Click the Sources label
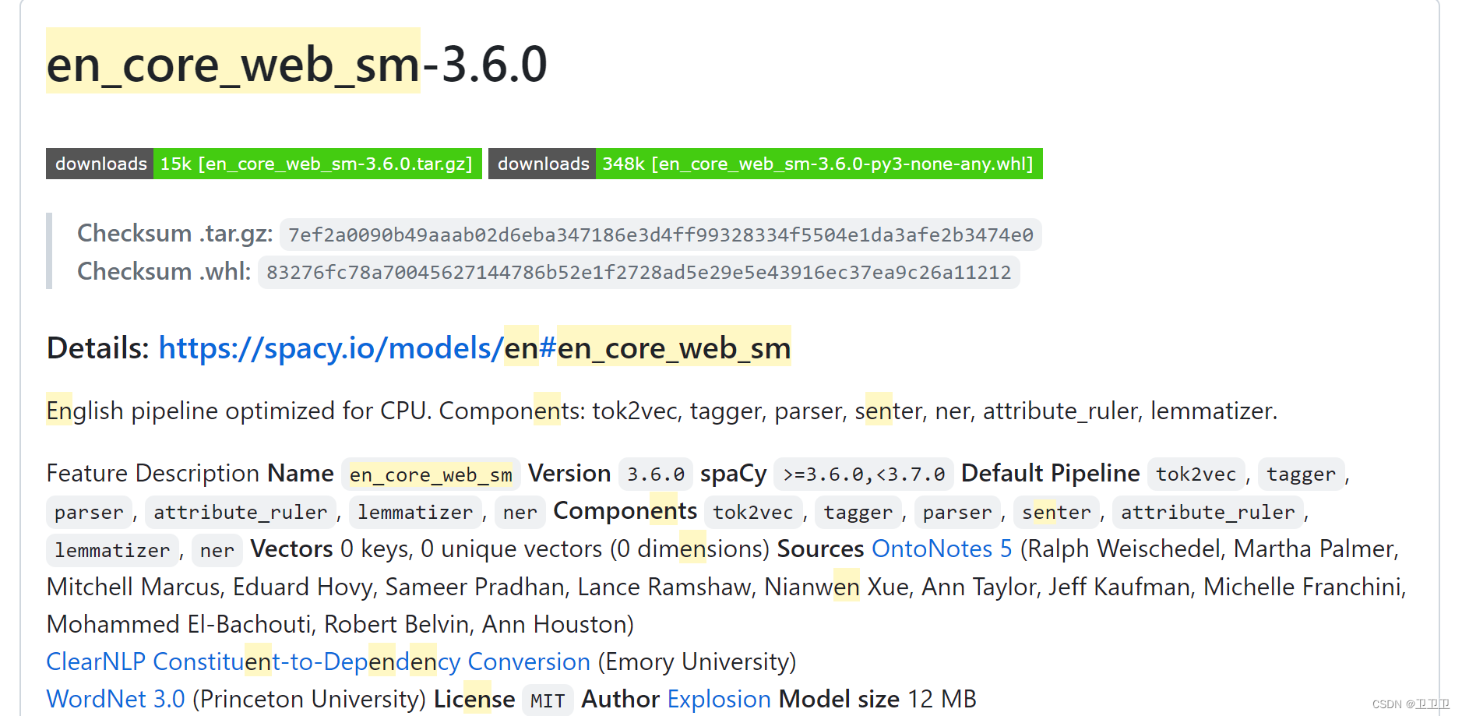The width and height of the screenshot is (1462, 716). (821, 548)
